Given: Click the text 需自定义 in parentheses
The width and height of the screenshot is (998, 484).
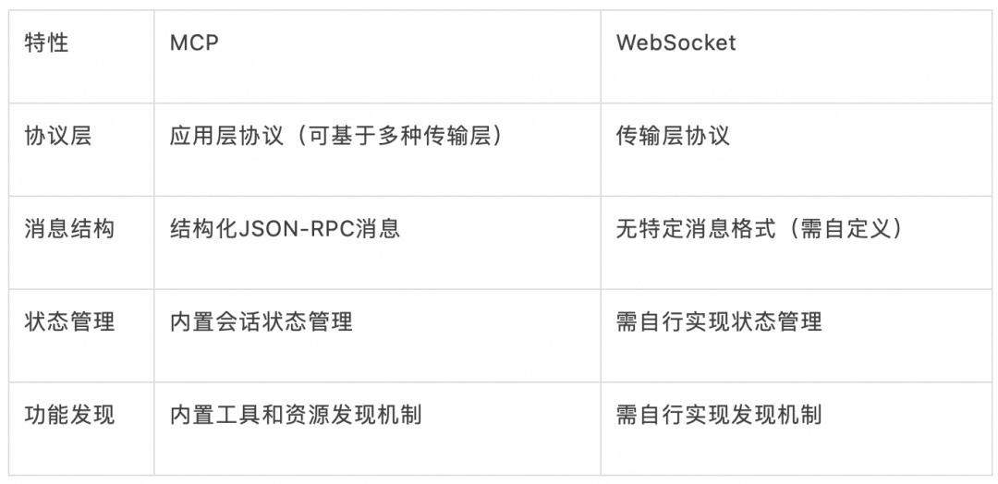Looking at the screenshot, I should tap(846, 228).
